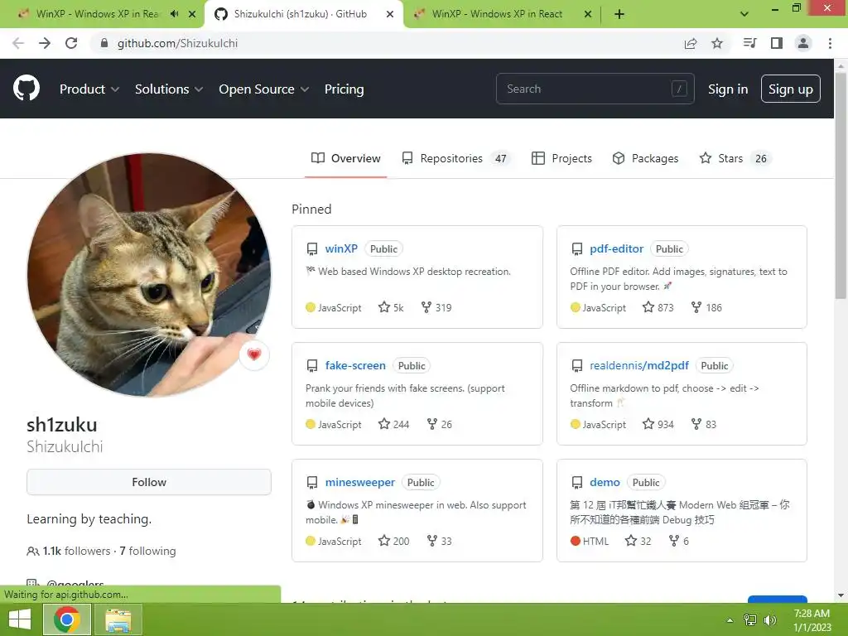The height and width of the screenshot is (636, 848).
Task: View forks of realdennis/md2pdf (83)
Action: (x=704, y=424)
